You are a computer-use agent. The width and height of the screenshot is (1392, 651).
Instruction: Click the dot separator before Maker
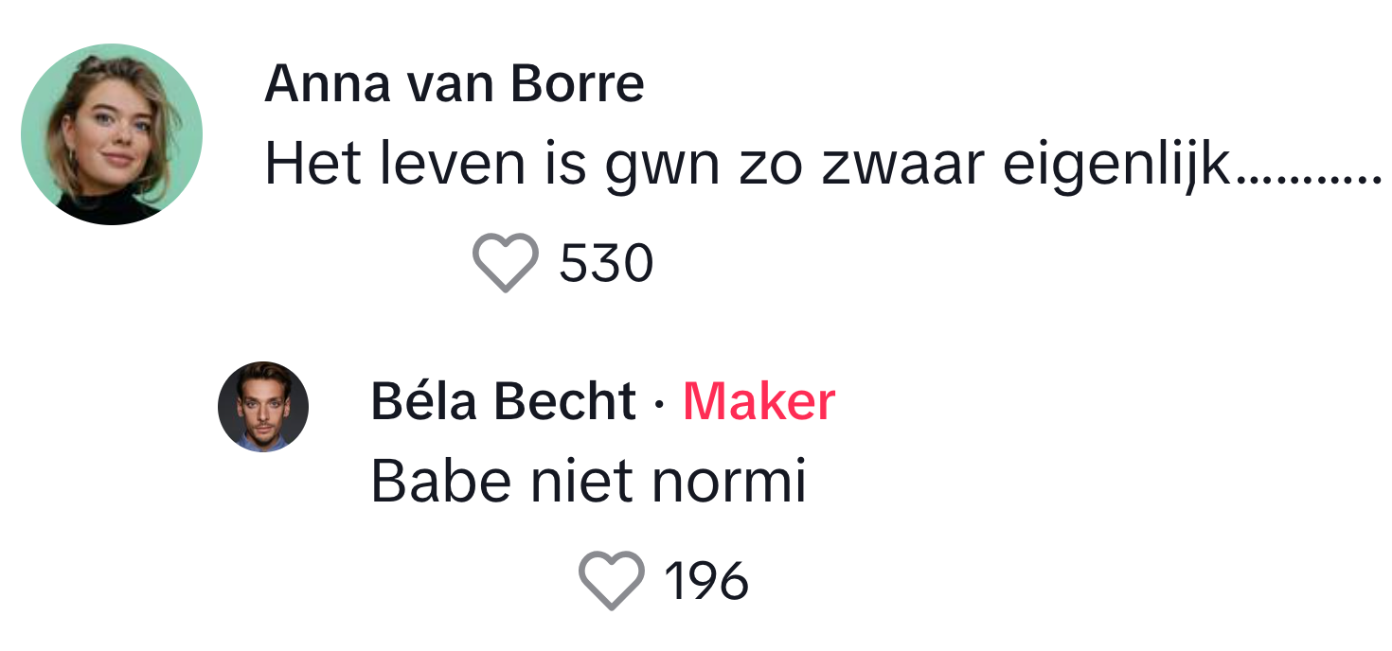[x=659, y=405]
